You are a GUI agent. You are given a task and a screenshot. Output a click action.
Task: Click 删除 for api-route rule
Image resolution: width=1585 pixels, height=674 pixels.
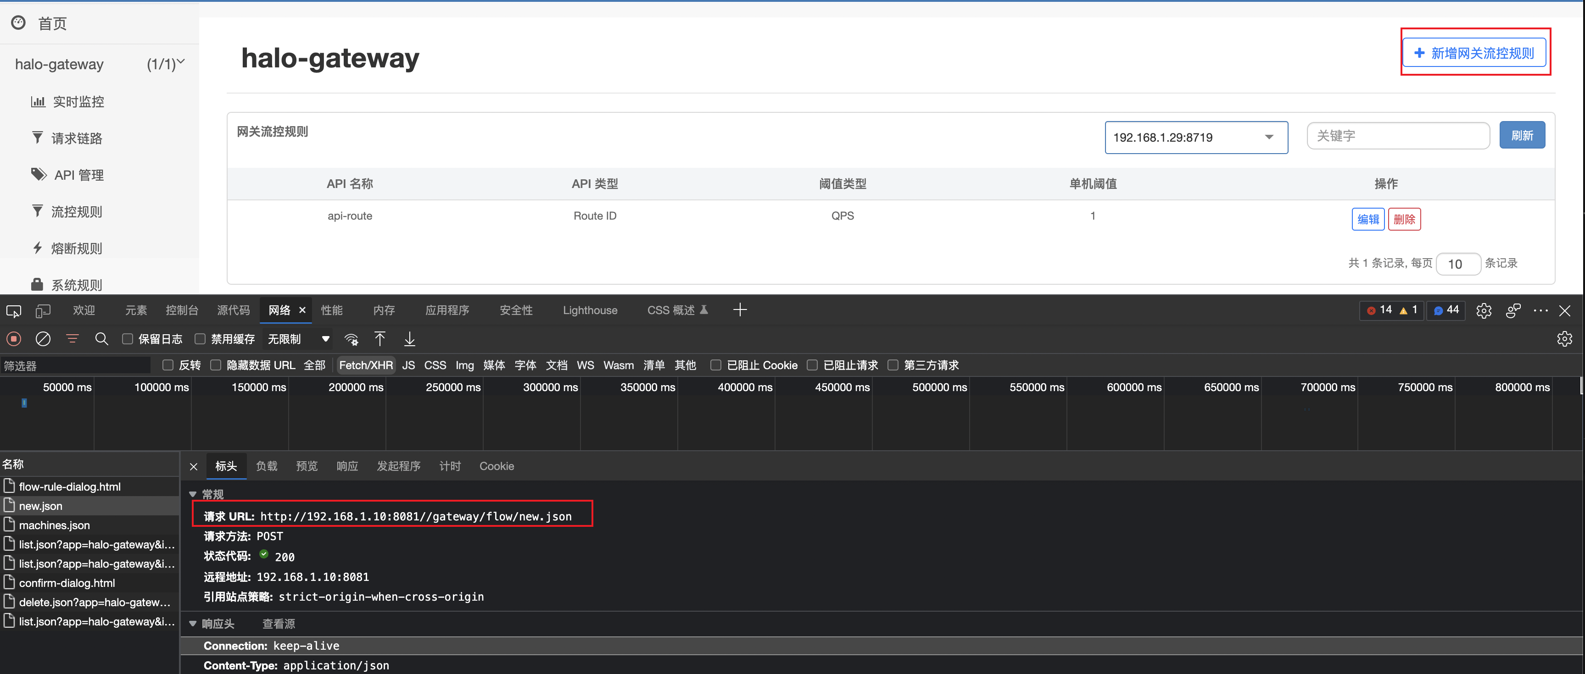[1404, 219]
